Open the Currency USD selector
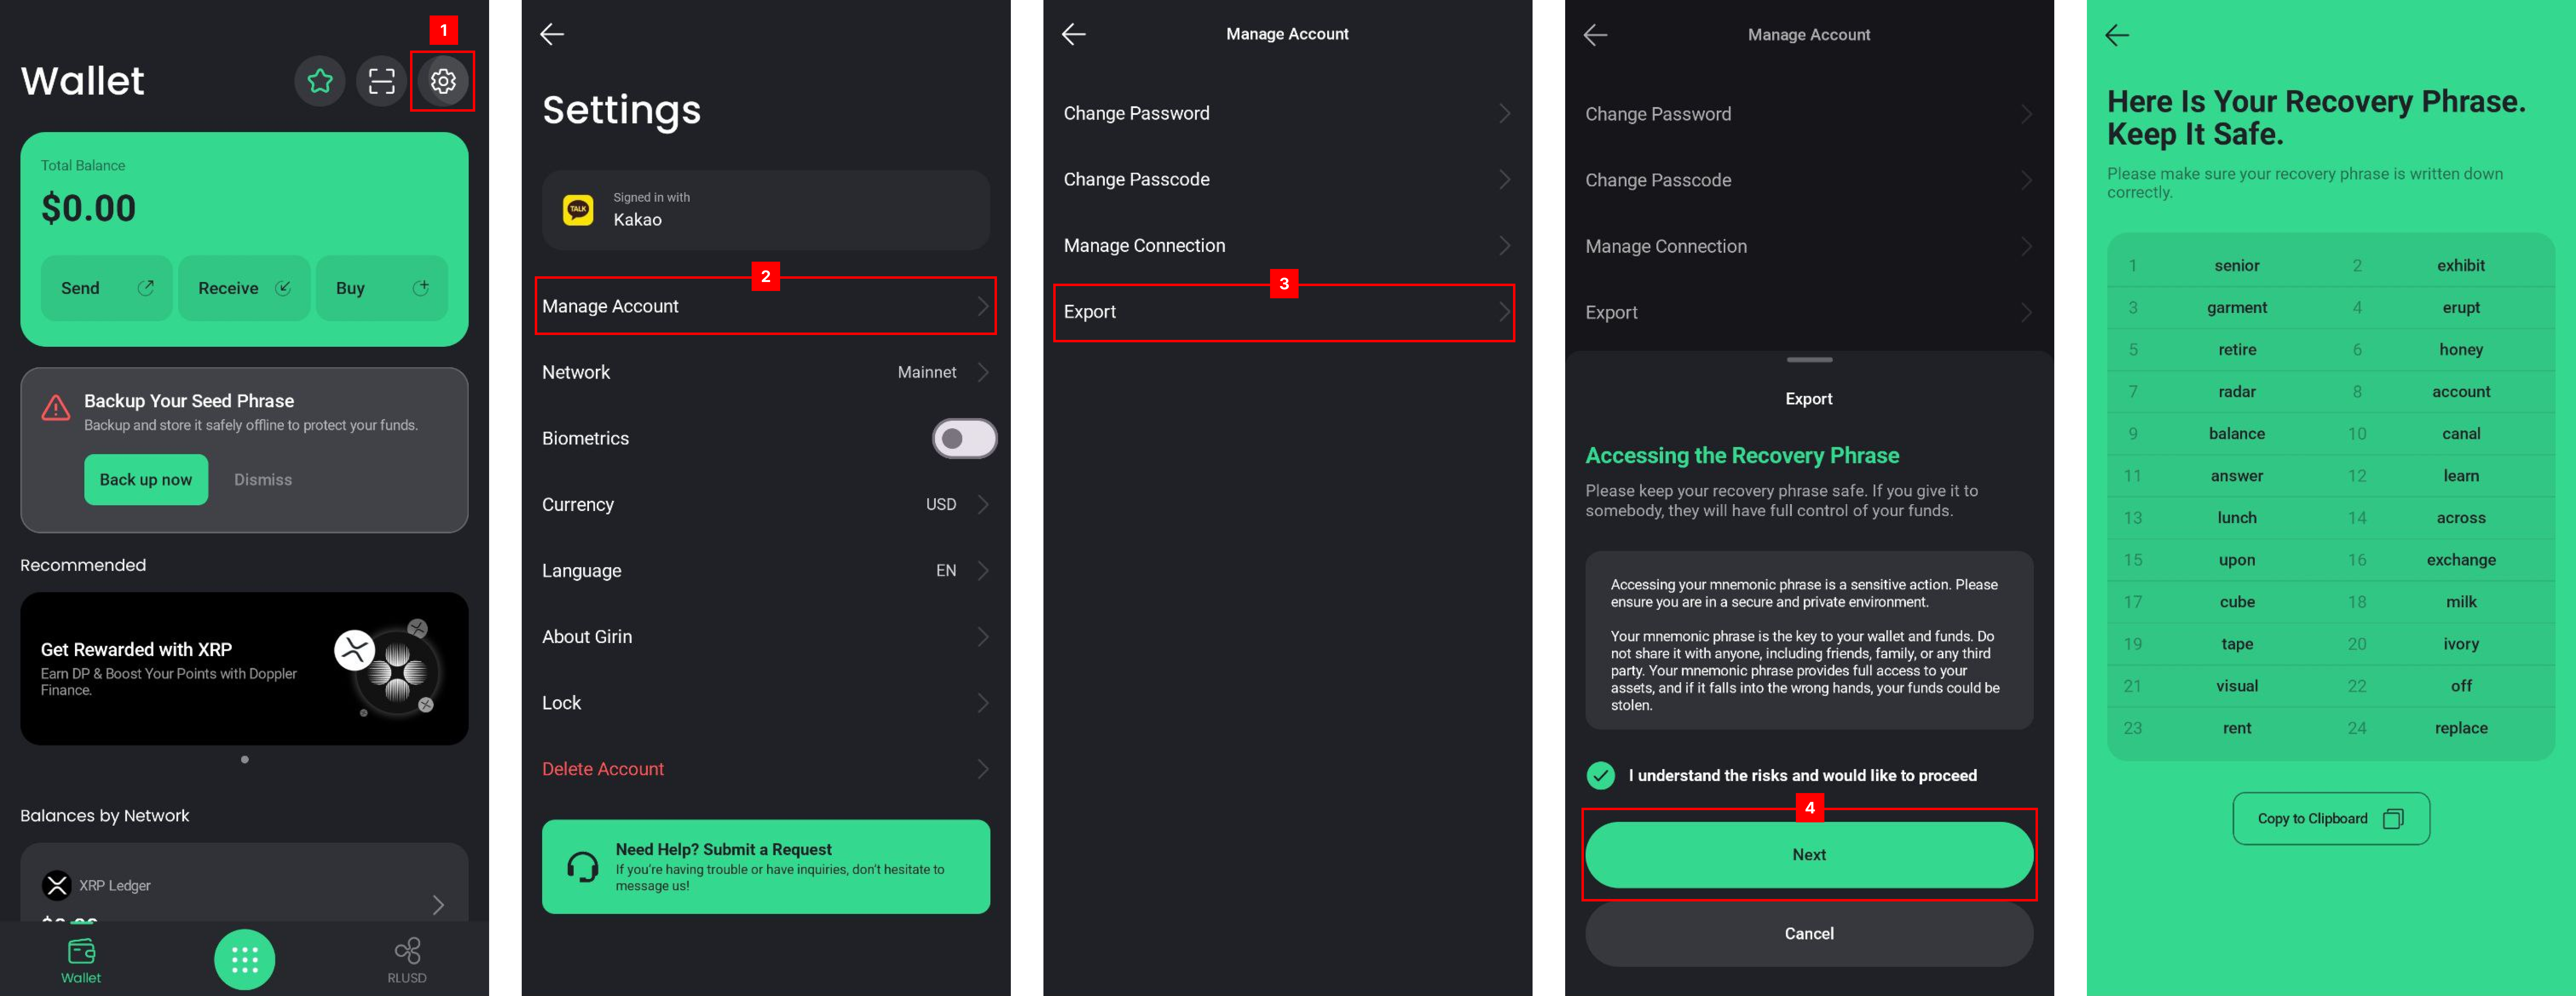Screen dimensions: 2576x996 pos(765,504)
